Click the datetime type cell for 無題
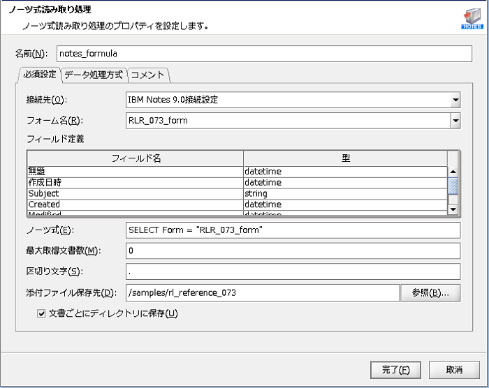This screenshot has height=388, width=489. [346, 172]
